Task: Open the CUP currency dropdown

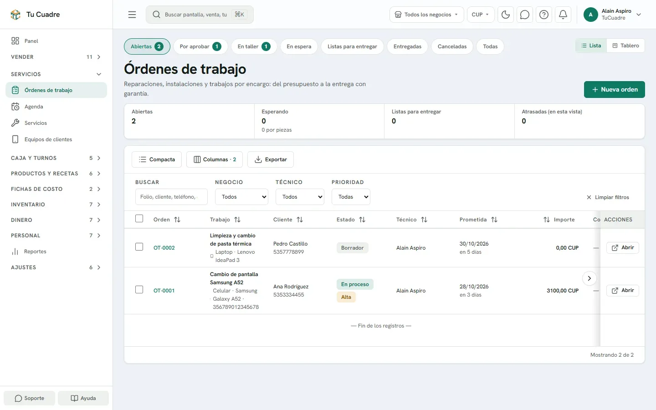Action: [481, 15]
